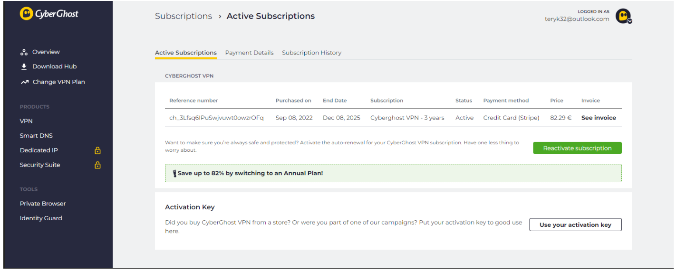The width and height of the screenshot is (677, 271).
Task: Click the Price column header
Action: tap(557, 101)
